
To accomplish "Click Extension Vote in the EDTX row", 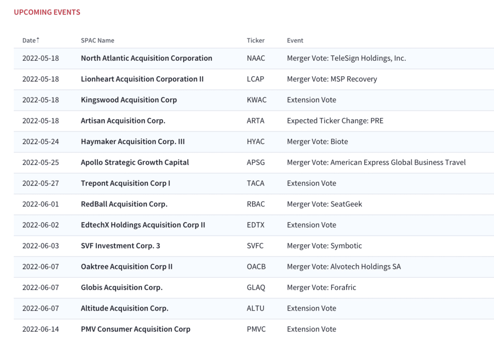I will 311,225.
